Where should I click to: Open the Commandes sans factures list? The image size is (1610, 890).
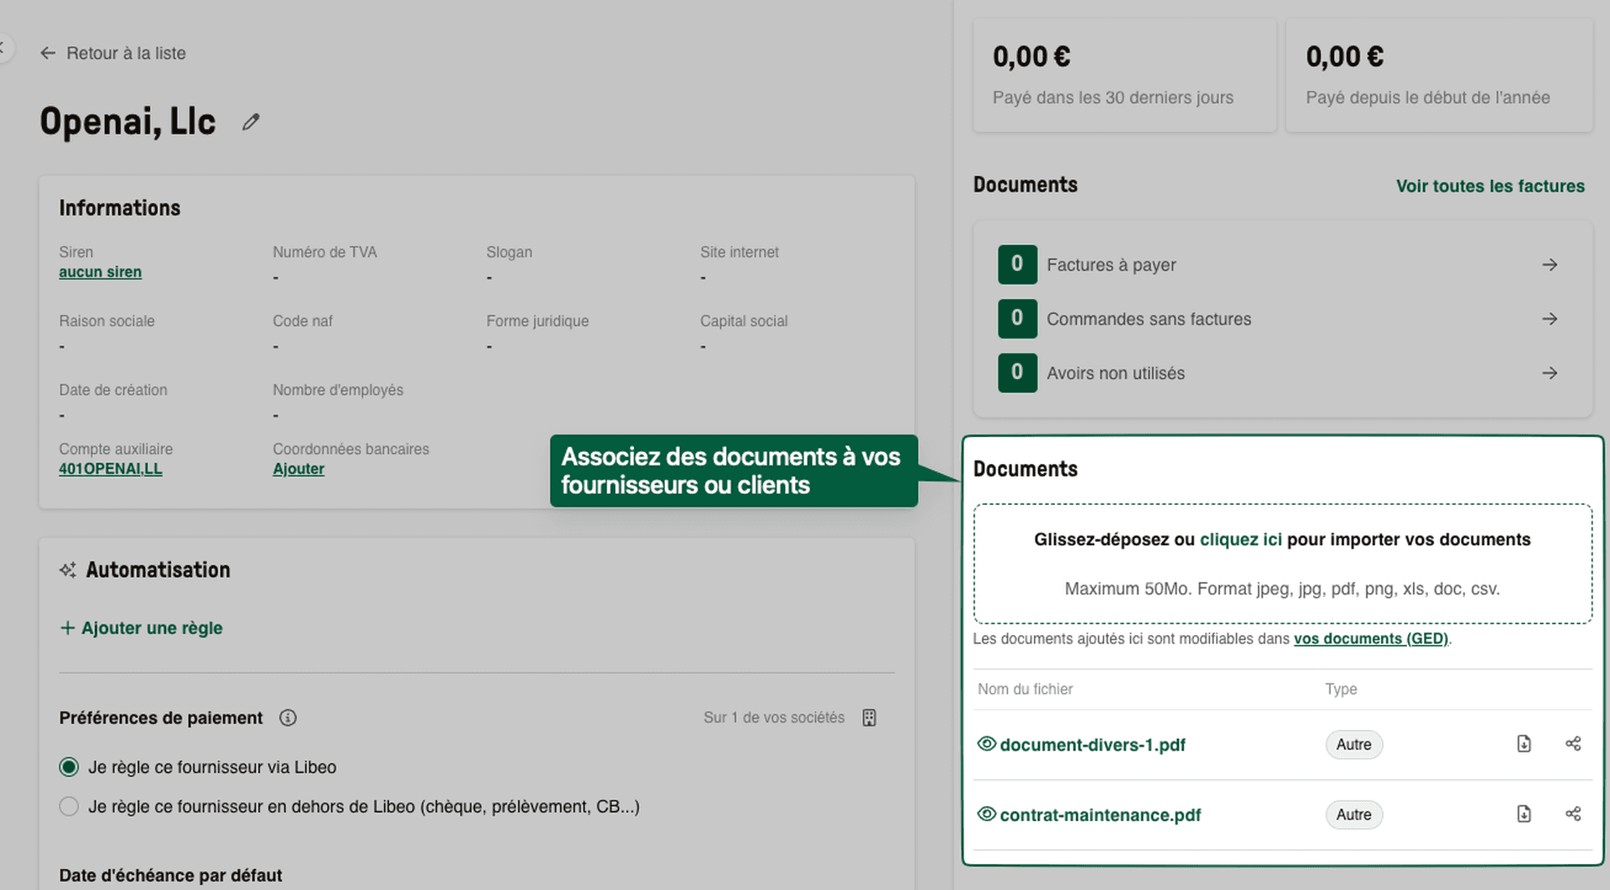[1550, 319]
